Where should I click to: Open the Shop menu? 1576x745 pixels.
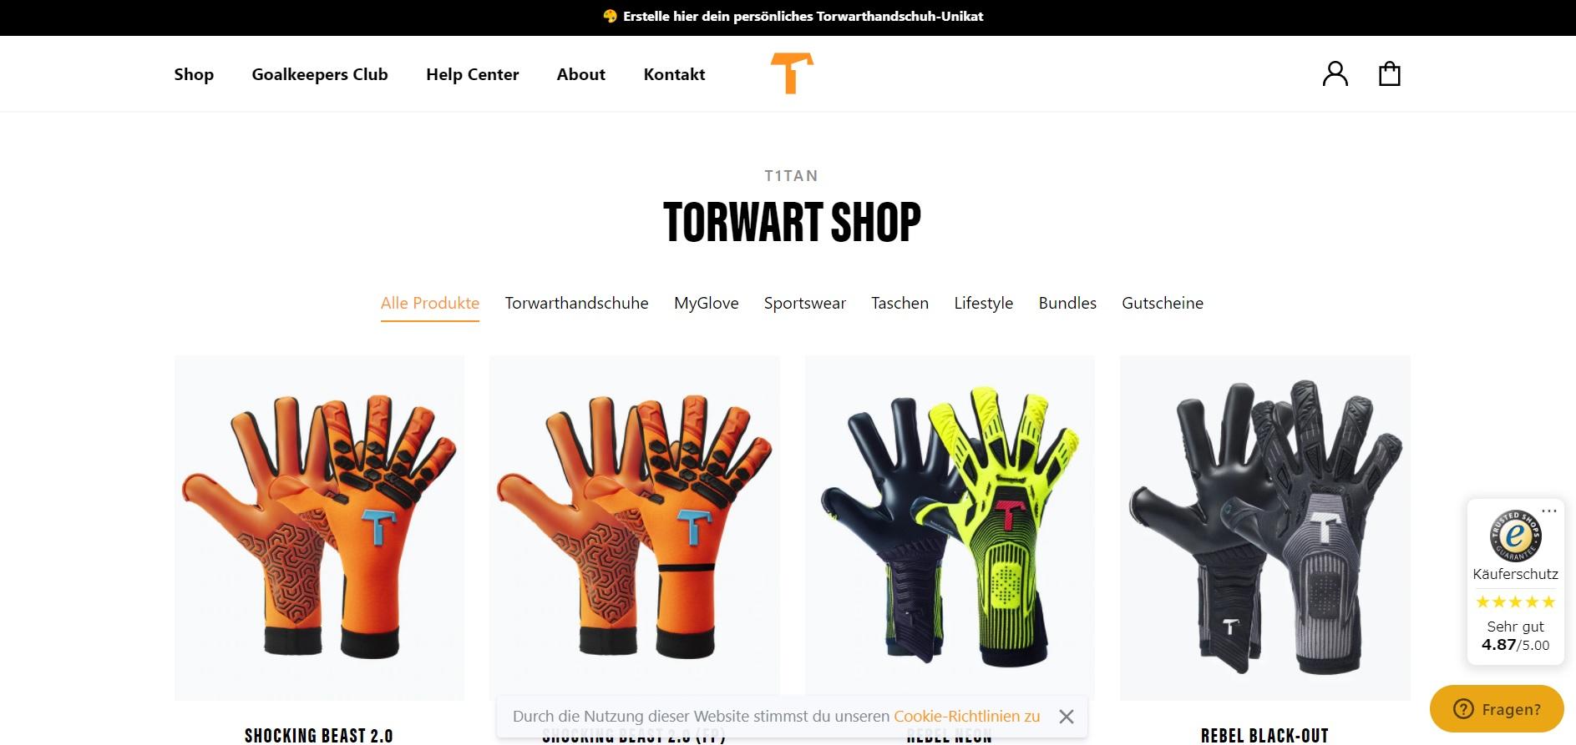(x=194, y=74)
